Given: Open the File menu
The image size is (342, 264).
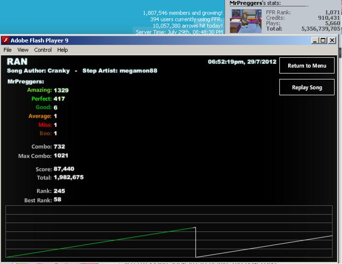Looking at the screenshot, I should tap(7, 50).
